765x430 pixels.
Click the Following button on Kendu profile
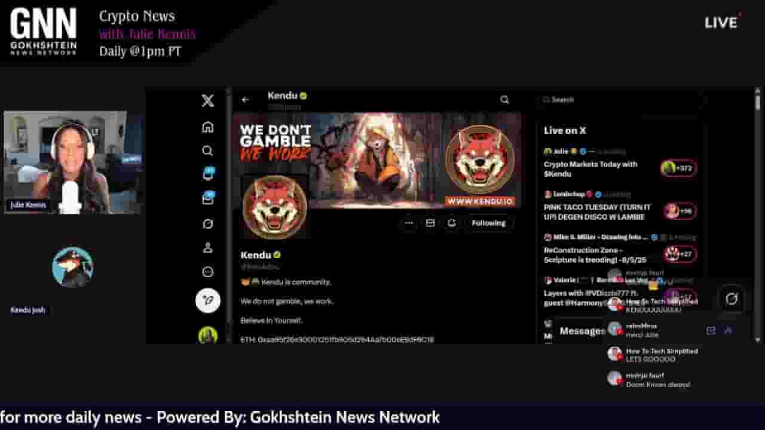click(489, 223)
